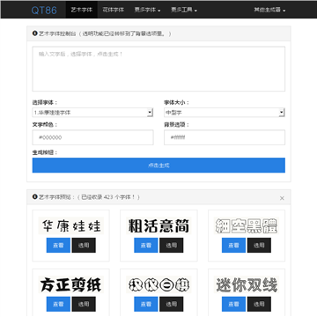Screen dimensions: 317x317
Task: Open the 选择字体 font select box
Action: [x=92, y=113]
